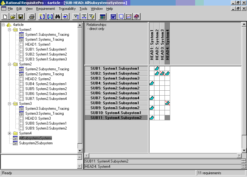Click the binoculars Find icon
Screen dimensions: 247x177
click(x=58, y=17)
